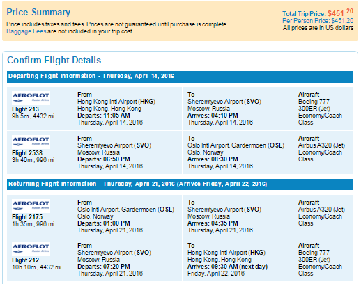Select the Total Trip Price amount
Image resolution: width=361 pixels, height=284 pixels.
[340, 13]
